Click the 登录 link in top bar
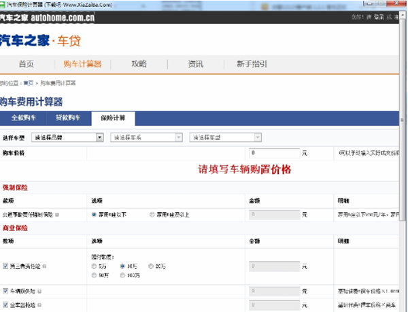 [379, 17]
